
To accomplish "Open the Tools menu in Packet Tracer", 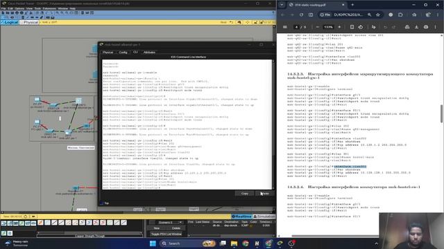I will coord(37,8).
